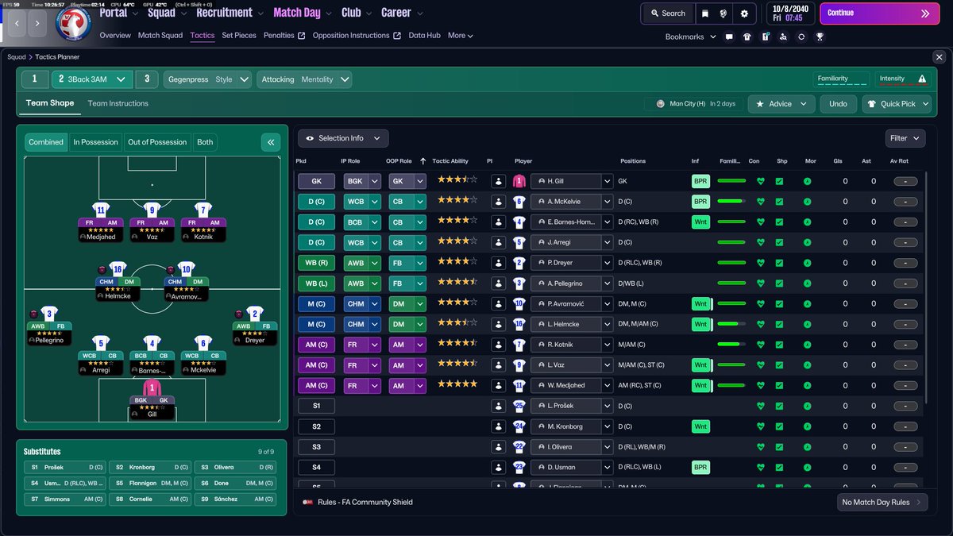Click the Undo button

click(838, 103)
